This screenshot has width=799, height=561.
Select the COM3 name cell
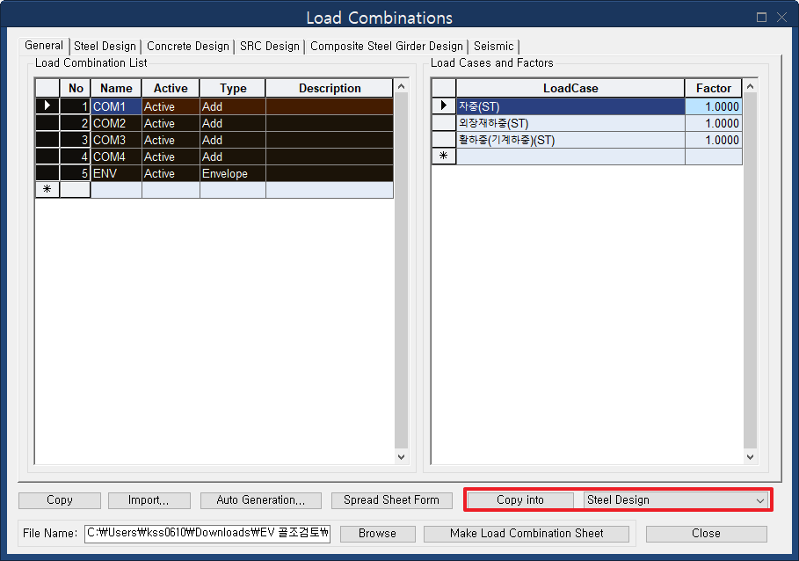116,140
